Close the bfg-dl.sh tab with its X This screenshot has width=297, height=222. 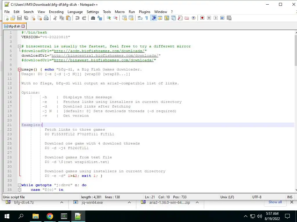pos(23,26)
